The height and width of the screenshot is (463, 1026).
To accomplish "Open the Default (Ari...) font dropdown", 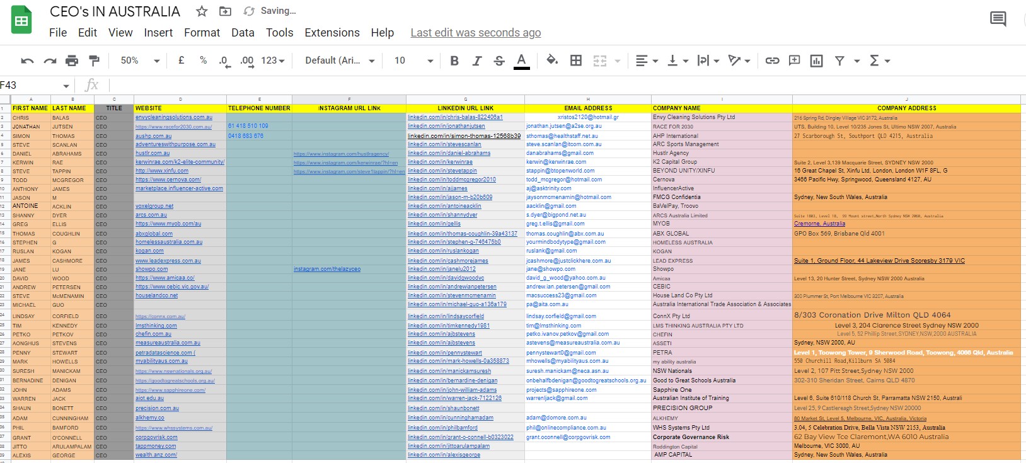I will click(x=340, y=60).
